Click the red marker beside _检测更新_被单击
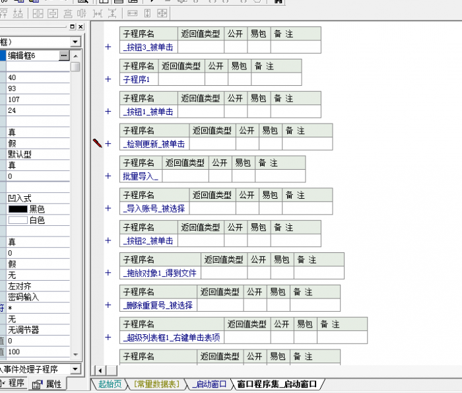 [98, 143]
